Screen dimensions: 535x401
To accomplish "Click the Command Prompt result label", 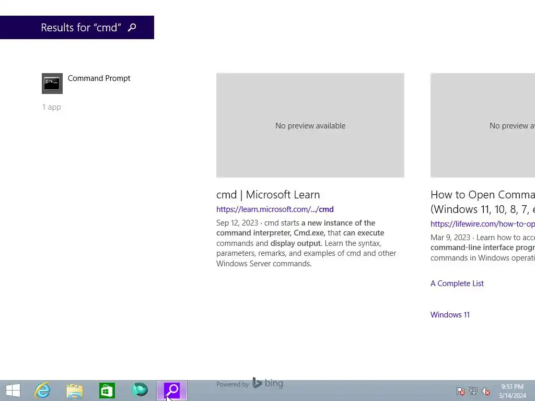I will pos(99,78).
